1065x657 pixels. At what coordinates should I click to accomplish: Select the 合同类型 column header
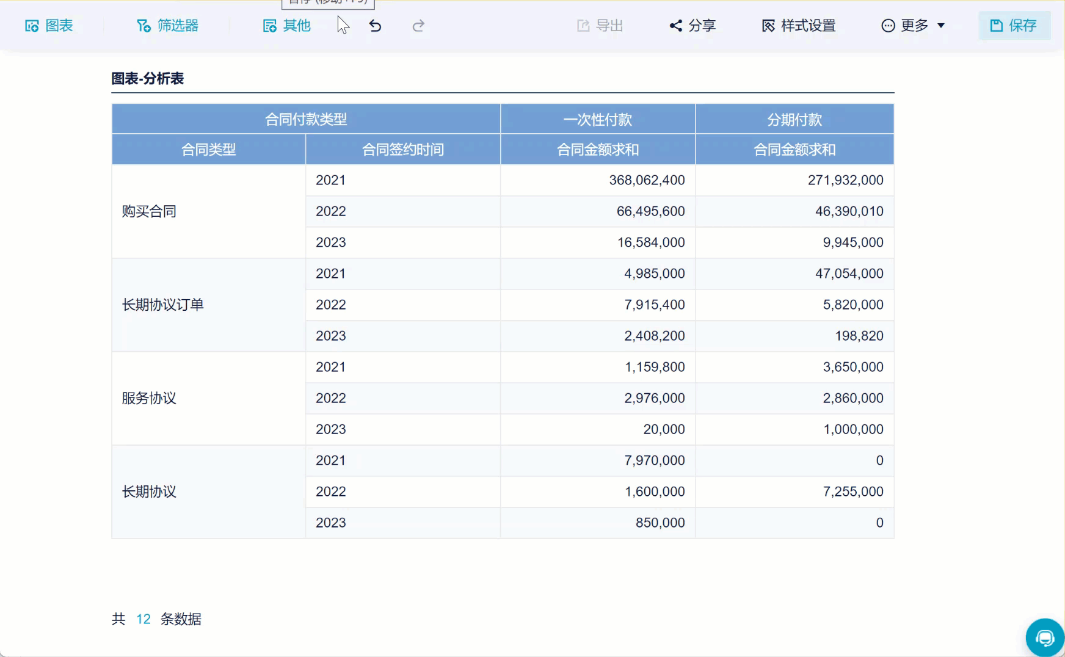(x=208, y=150)
